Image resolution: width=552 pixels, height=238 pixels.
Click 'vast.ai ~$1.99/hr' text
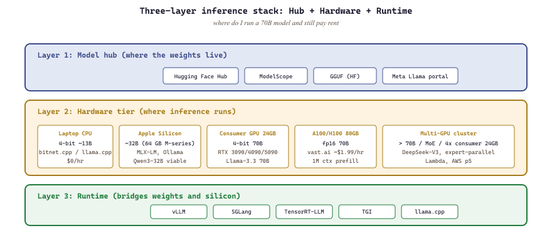click(336, 152)
